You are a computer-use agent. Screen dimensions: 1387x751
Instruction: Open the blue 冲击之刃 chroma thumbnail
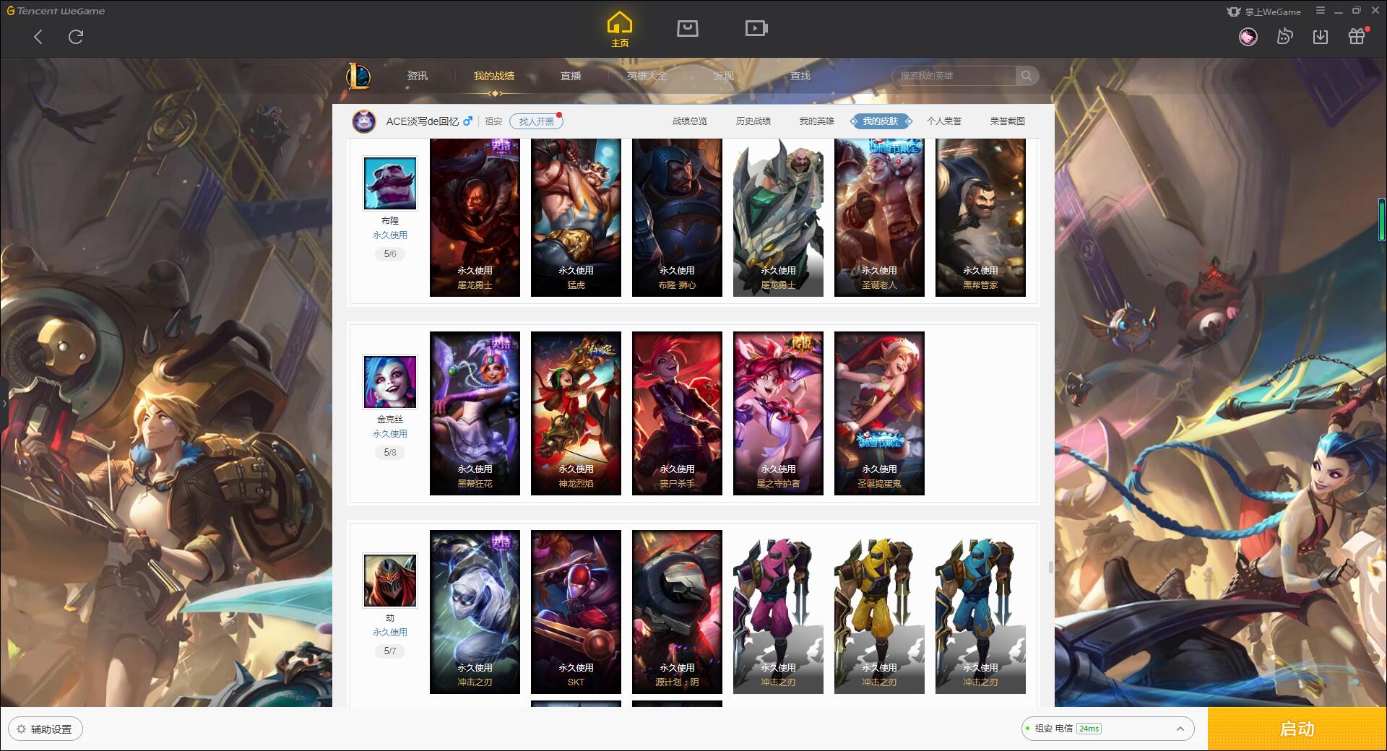[x=980, y=612]
